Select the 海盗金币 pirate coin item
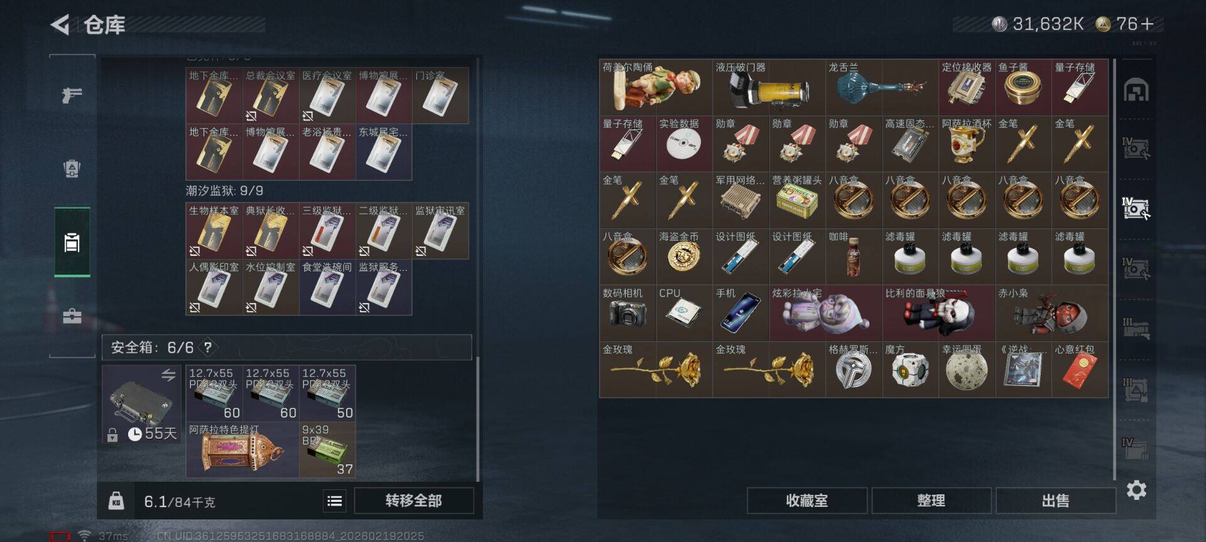Image resolution: width=1206 pixels, height=542 pixels. 684,256
